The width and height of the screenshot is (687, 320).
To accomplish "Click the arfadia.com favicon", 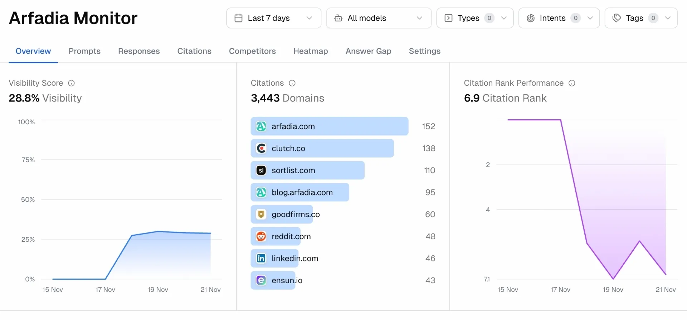I will point(261,126).
